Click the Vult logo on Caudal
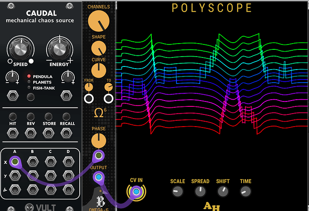The width and height of the screenshot is (309, 211). click(x=40, y=207)
